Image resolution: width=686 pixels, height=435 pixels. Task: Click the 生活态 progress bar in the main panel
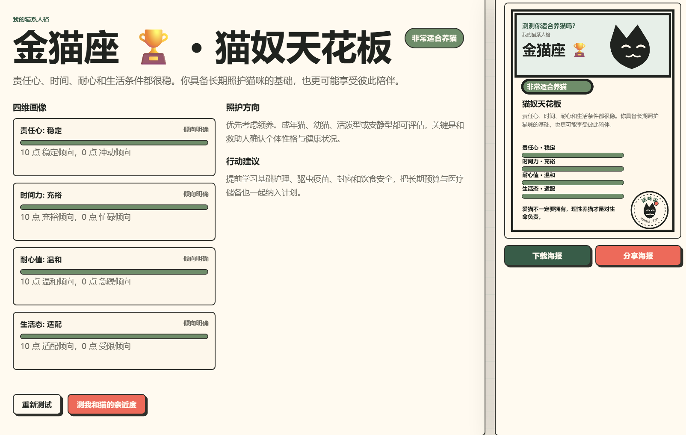[x=114, y=336]
